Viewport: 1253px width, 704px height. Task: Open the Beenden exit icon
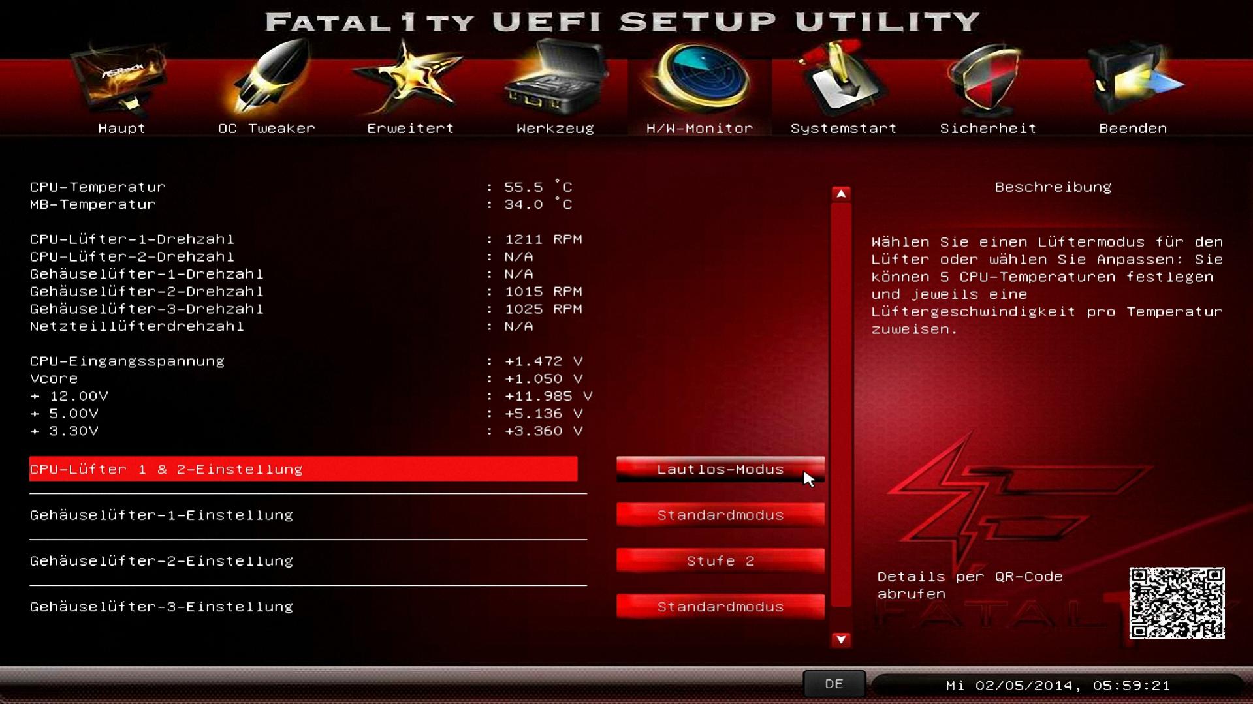[1135, 78]
